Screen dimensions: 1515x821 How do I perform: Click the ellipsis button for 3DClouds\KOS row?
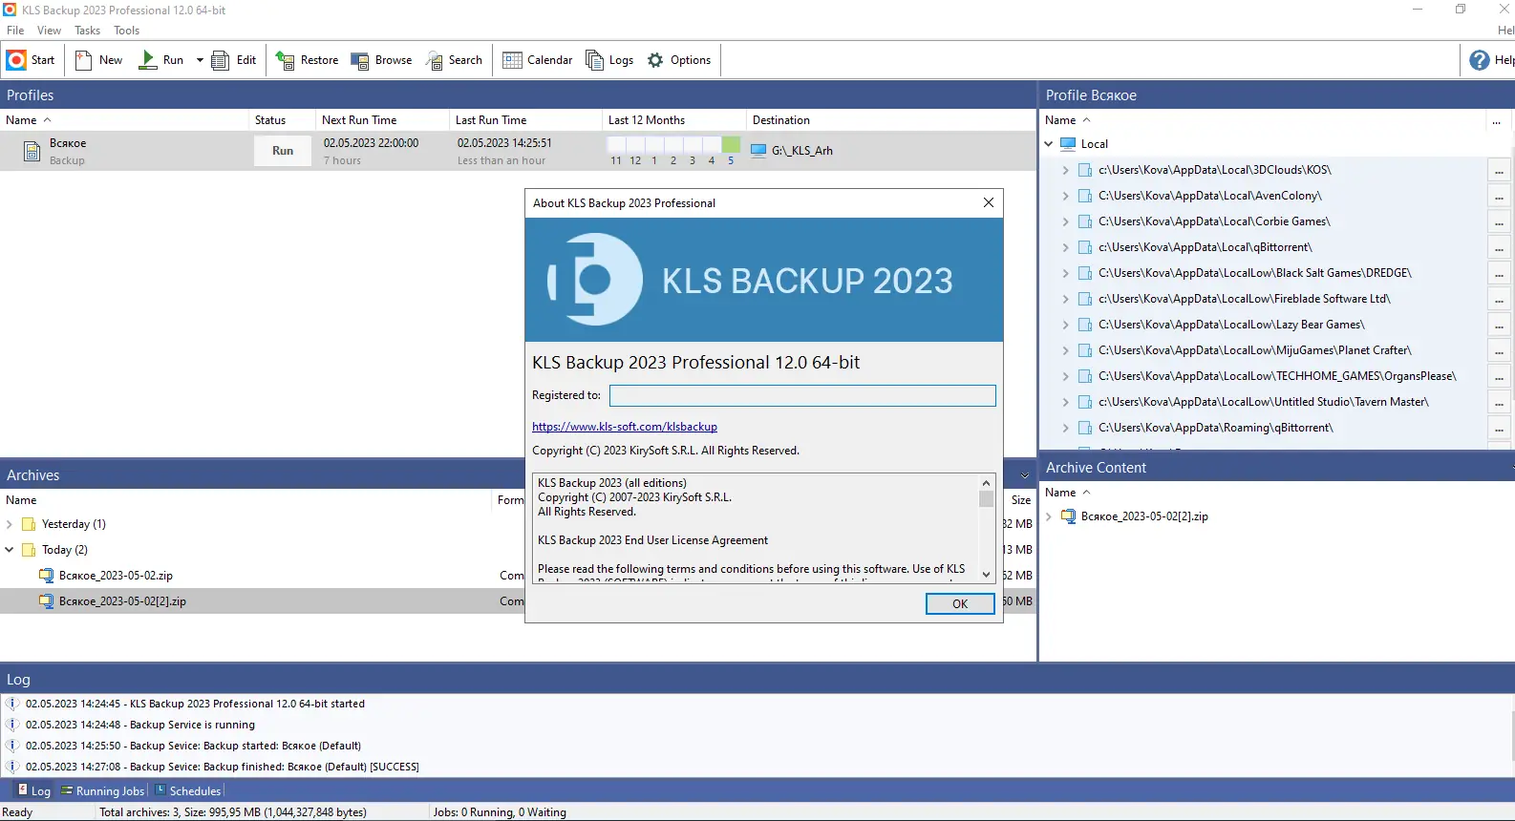(1500, 170)
